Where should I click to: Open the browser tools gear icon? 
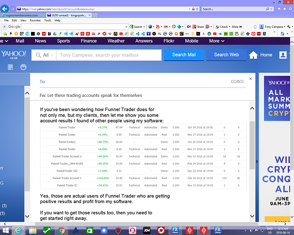tap(290, 9)
